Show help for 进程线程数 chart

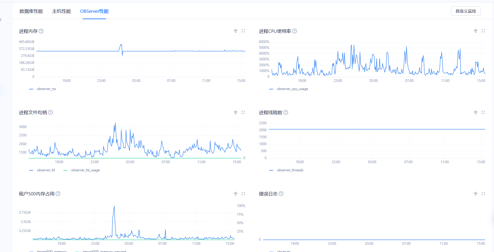286,112
